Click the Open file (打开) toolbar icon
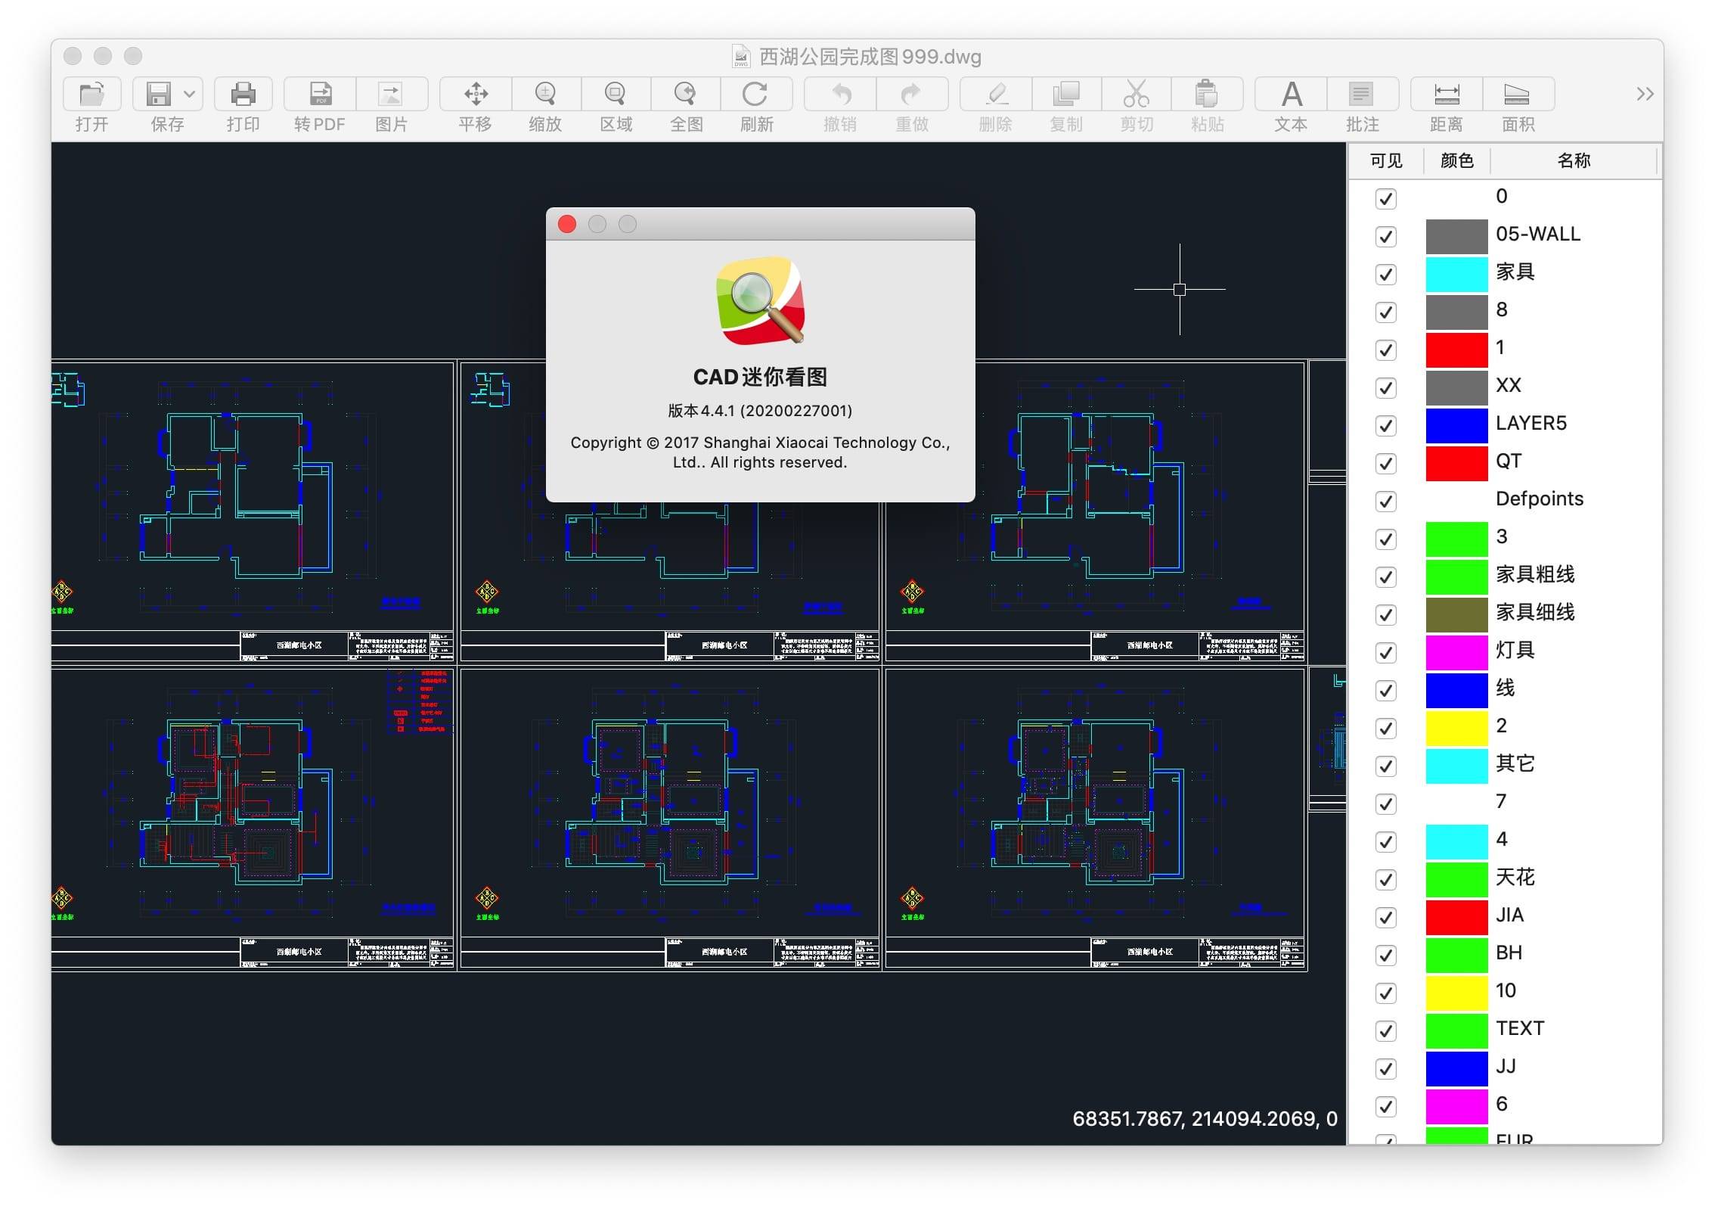Image resolution: width=1715 pixels, height=1209 pixels. pyautogui.click(x=91, y=95)
